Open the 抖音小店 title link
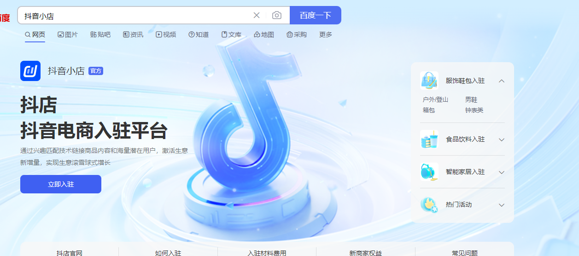Viewport: 579px width, 256px height. pos(66,71)
